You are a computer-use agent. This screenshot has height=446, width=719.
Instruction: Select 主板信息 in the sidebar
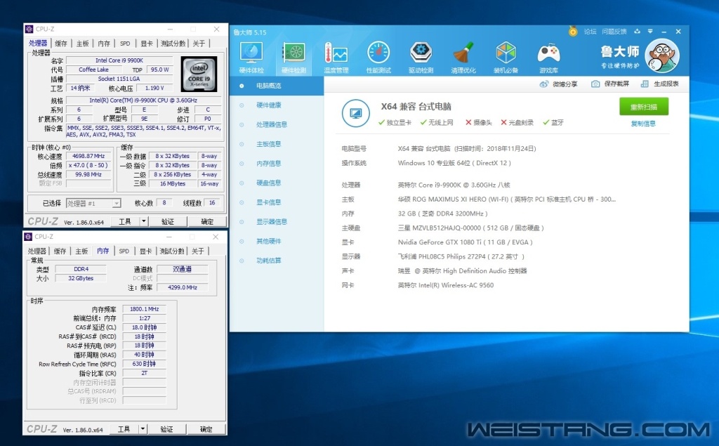coord(277,144)
